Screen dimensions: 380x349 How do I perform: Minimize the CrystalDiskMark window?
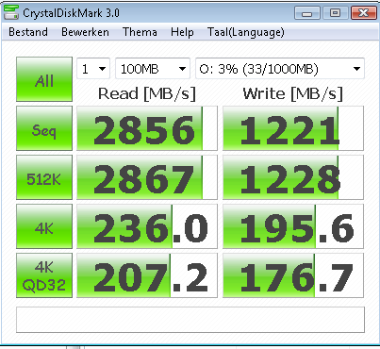(306, 13)
